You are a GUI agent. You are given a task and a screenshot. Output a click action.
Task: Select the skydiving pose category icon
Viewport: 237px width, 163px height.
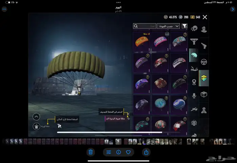pos(194,69)
